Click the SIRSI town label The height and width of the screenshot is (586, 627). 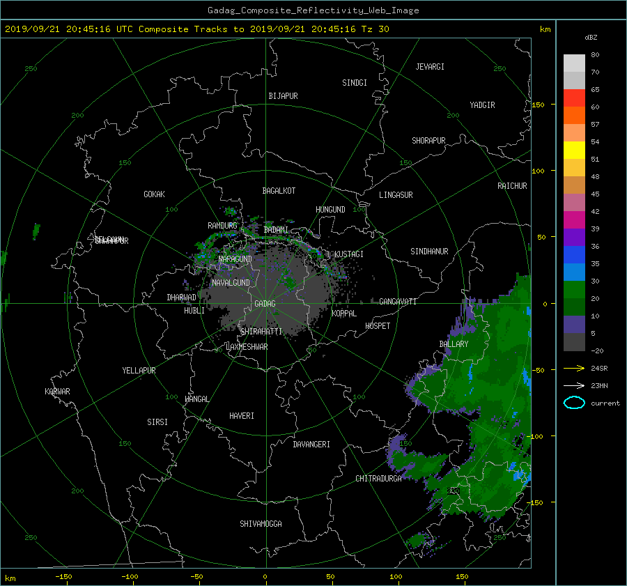[157, 422]
